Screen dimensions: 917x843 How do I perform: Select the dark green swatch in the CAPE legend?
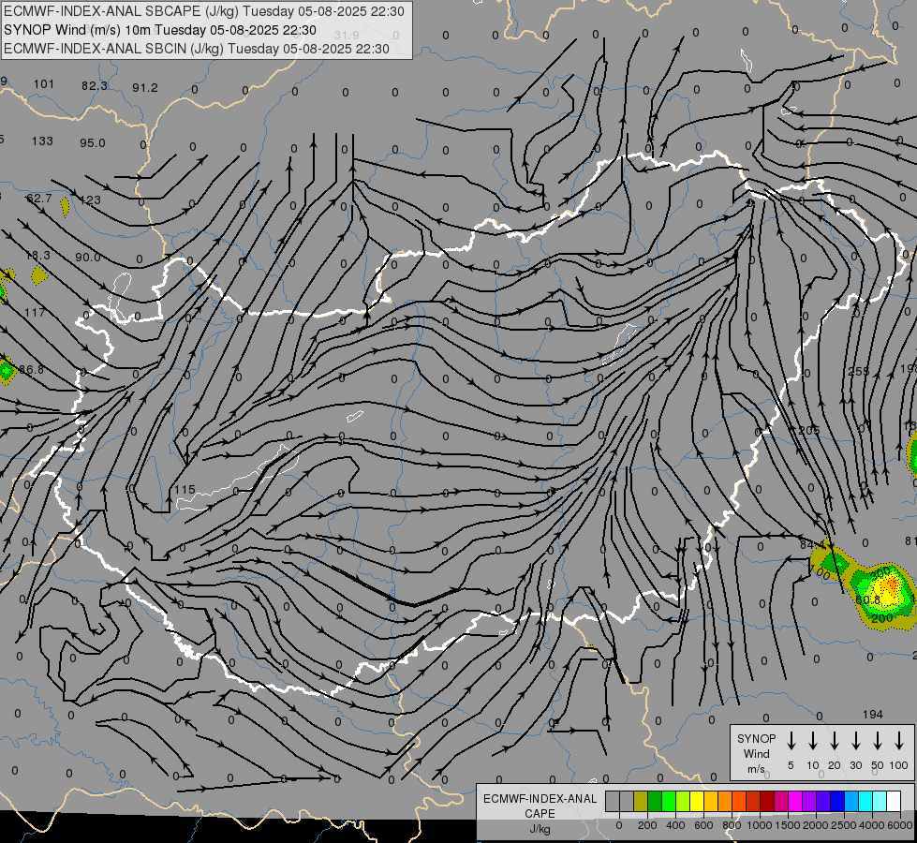655,802
